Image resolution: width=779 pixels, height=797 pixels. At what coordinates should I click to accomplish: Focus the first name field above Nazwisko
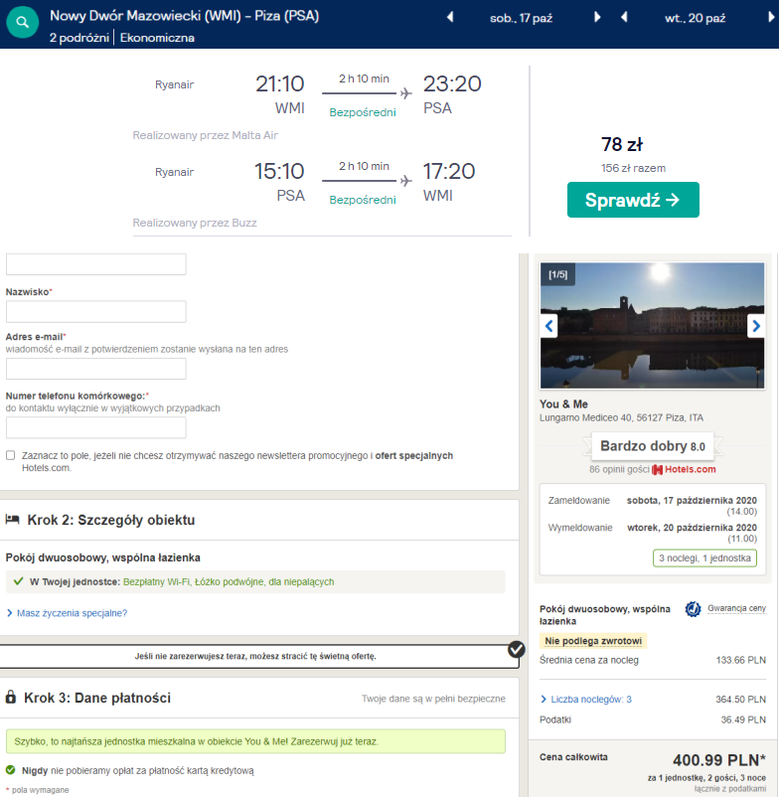(x=96, y=264)
